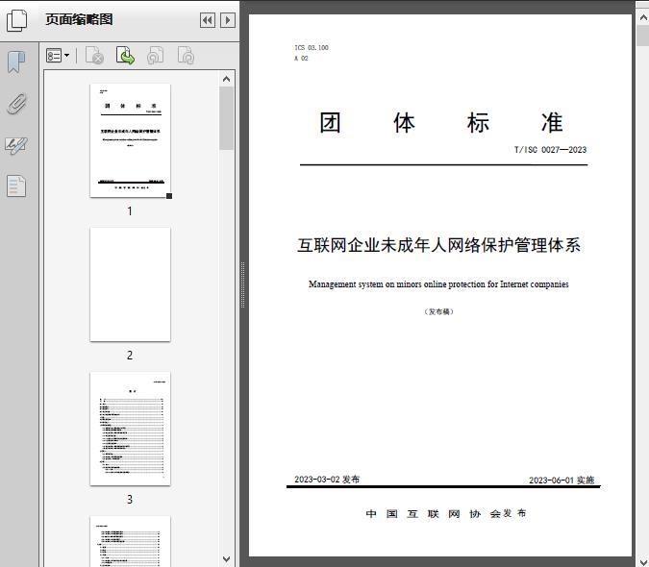Click the 团体标准 heading
This screenshot has width=649, height=567.
(x=440, y=123)
